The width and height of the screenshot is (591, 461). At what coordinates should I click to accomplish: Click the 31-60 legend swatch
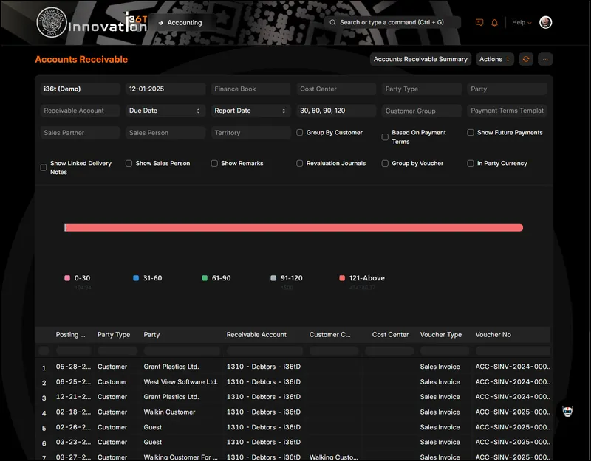point(136,278)
